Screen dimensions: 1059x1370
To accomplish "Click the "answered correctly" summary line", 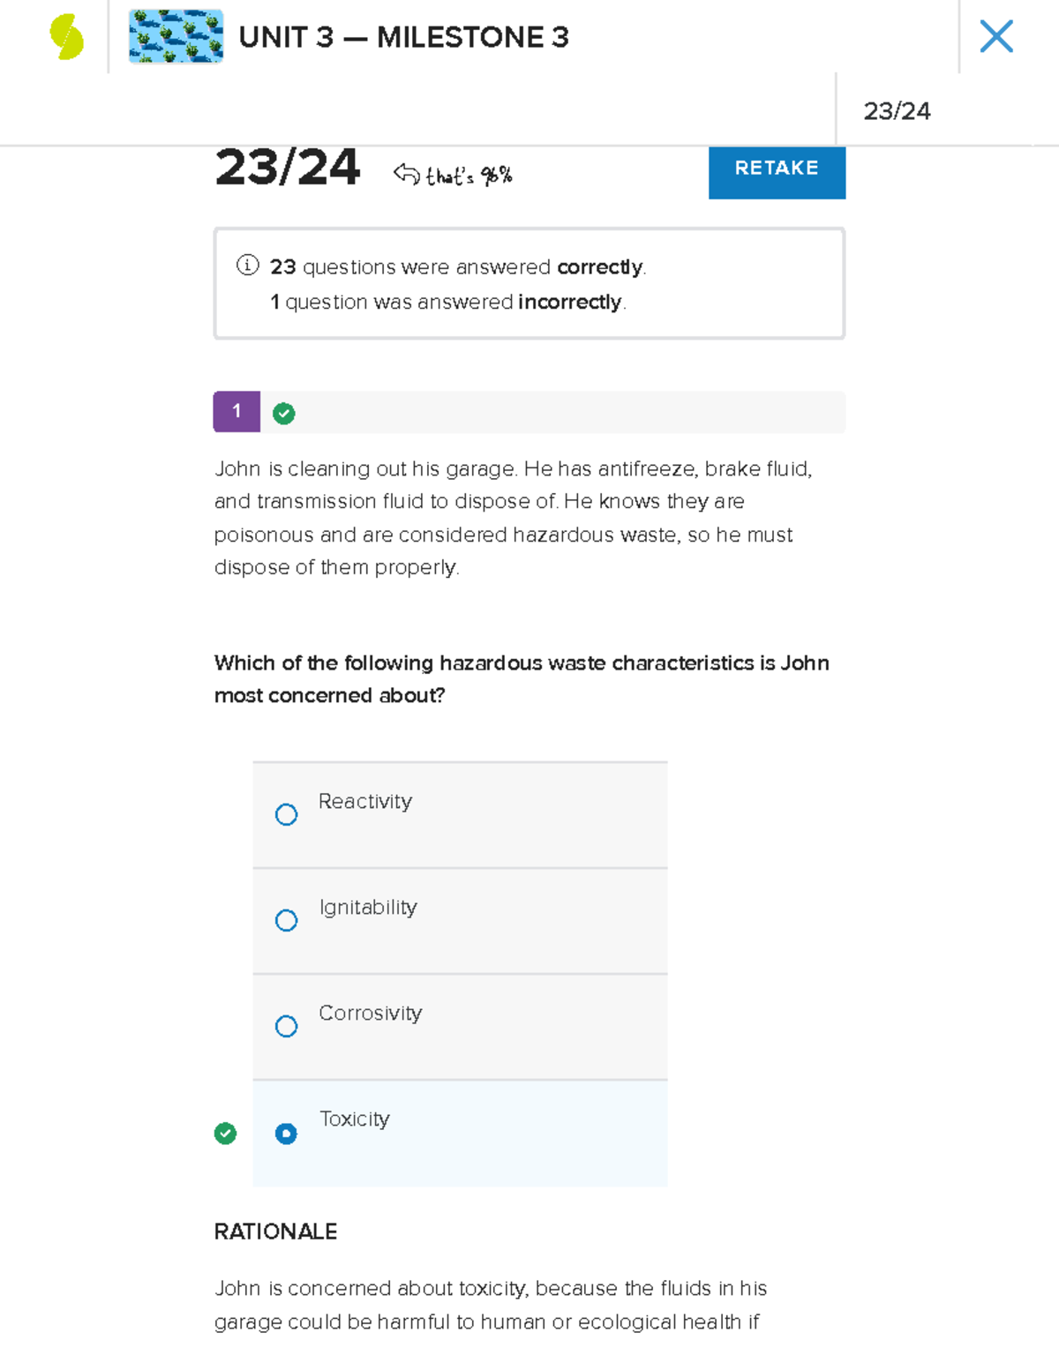I will click(457, 266).
